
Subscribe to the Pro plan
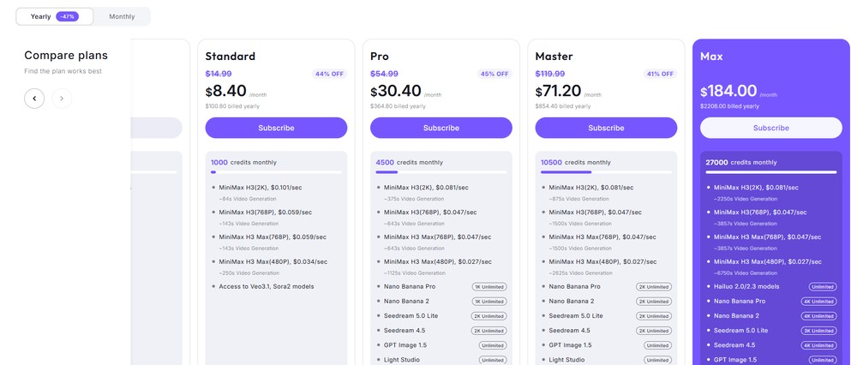click(x=441, y=128)
